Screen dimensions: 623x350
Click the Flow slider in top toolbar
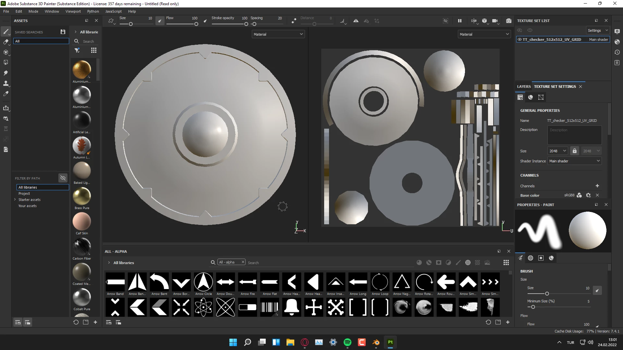pyautogui.click(x=182, y=24)
